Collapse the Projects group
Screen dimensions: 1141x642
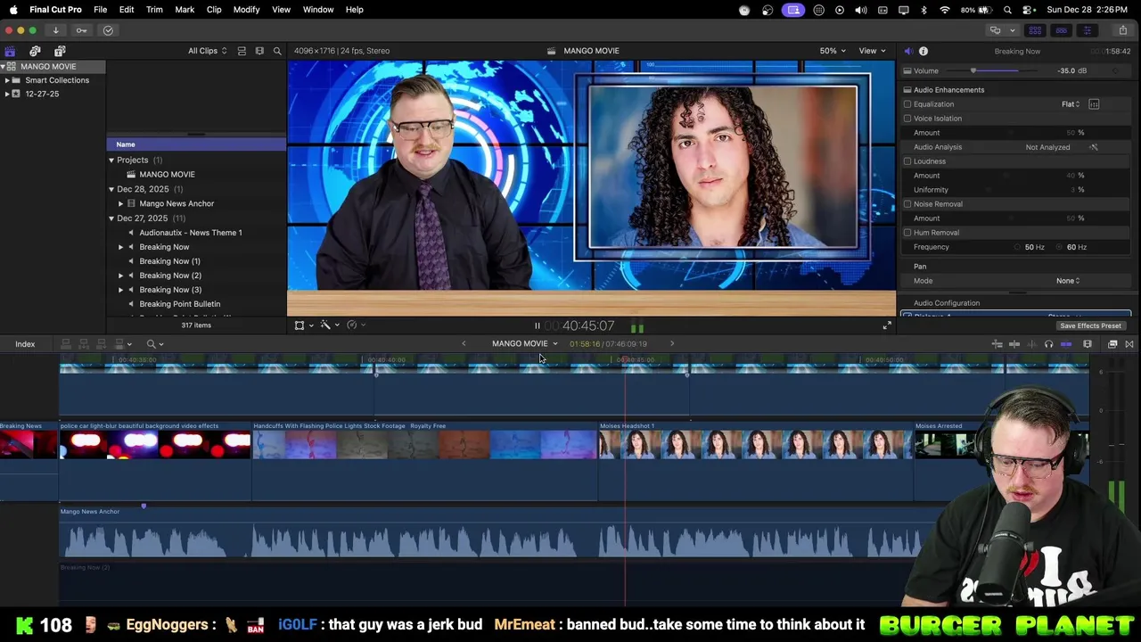click(x=111, y=160)
